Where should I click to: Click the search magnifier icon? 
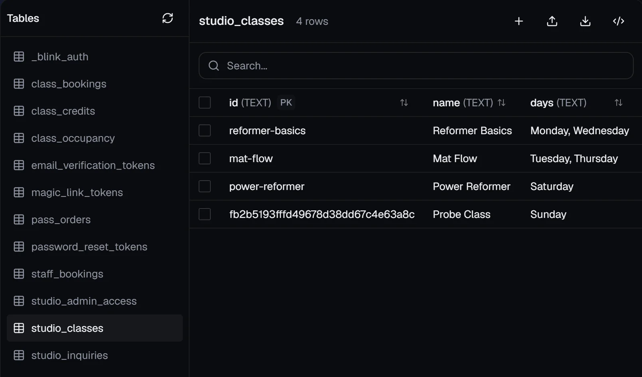pos(214,66)
